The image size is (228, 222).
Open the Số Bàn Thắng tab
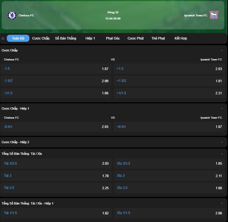tap(66, 38)
